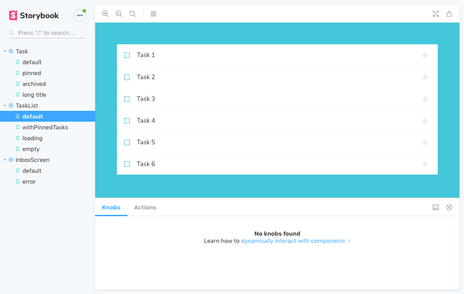
Task: Pin Task 4 with its star
Action: click(425, 121)
